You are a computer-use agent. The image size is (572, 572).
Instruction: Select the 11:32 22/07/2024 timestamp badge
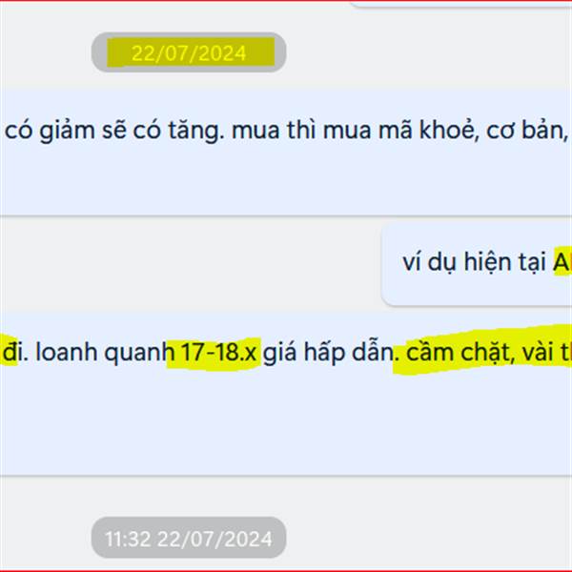pos(189,538)
